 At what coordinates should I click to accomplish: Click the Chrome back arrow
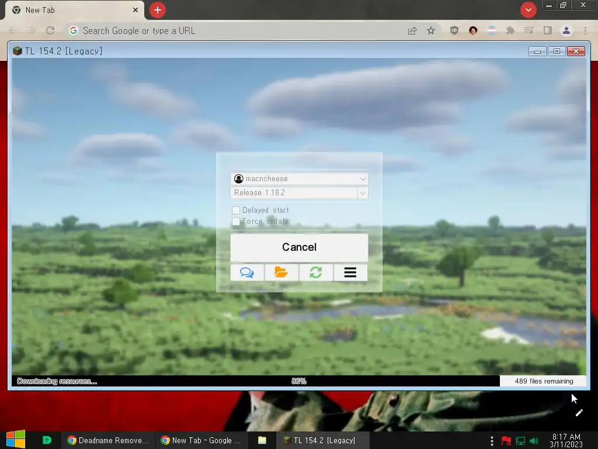point(13,30)
